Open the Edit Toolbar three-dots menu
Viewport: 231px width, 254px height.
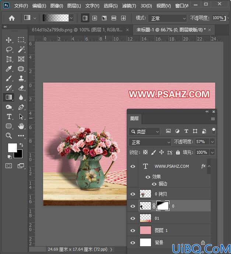(21, 136)
